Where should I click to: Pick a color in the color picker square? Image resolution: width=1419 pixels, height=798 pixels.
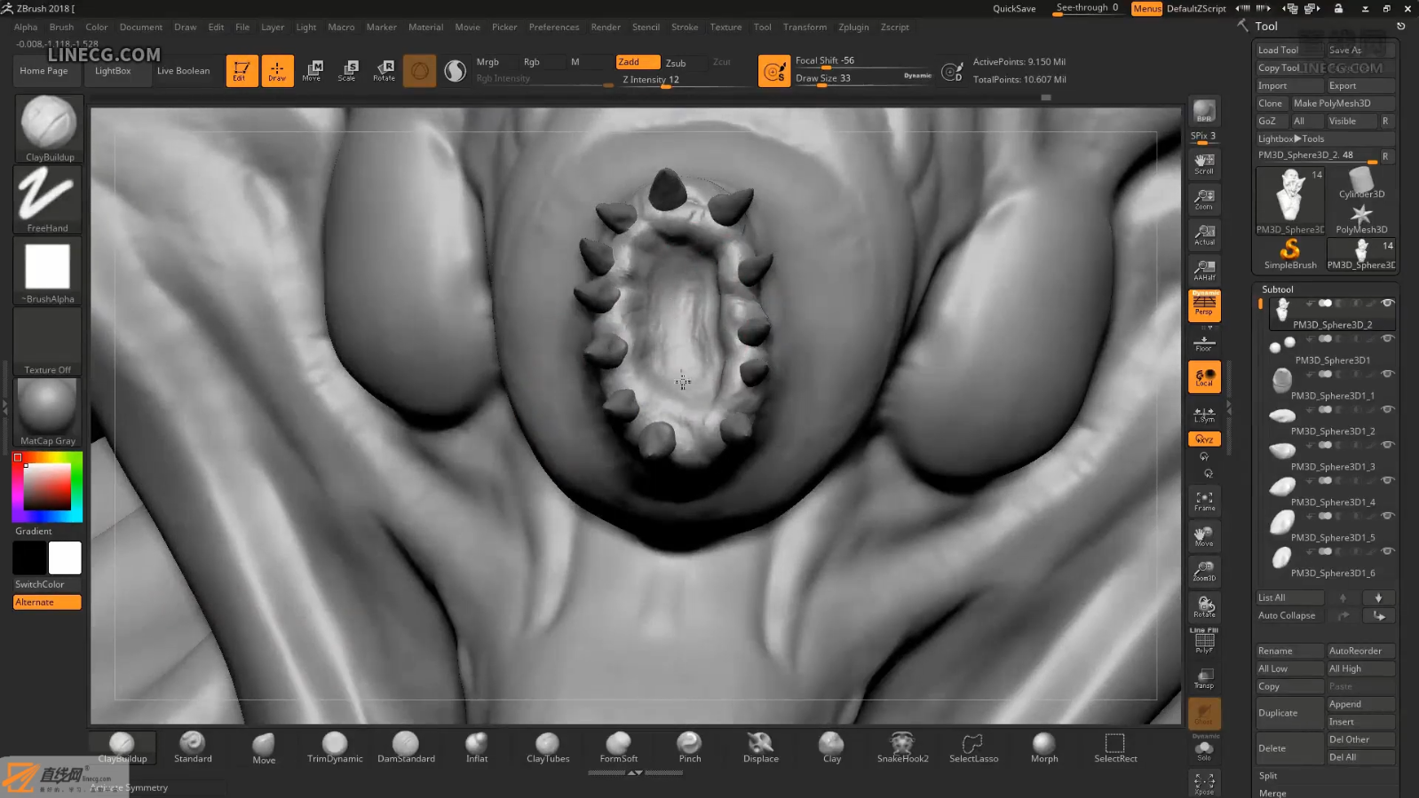(x=47, y=486)
